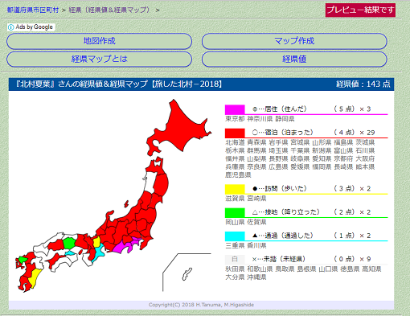Follow the 都道府県市区町村 breadcrumb link
Image resolution: width=410 pixels, height=316 pixels.
pyautogui.click(x=33, y=10)
